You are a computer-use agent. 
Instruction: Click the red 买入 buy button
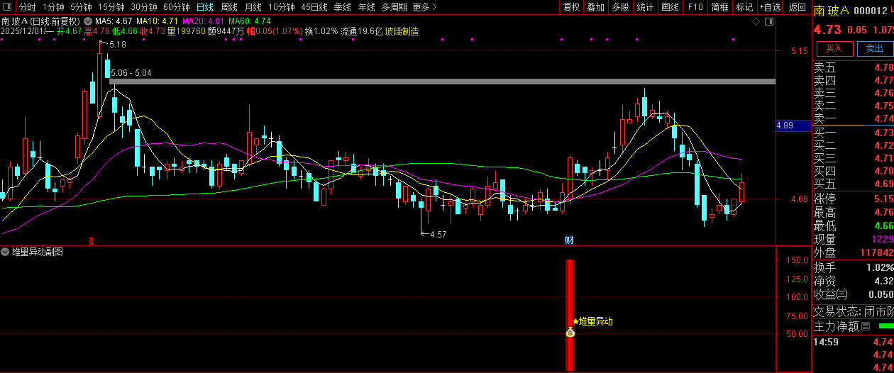pos(834,48)
